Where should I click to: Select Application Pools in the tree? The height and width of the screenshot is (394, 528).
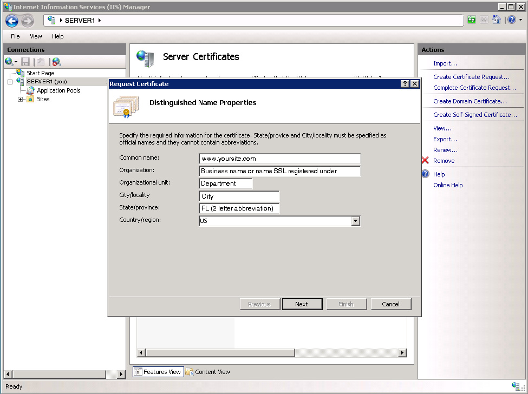(x=58, y=90)
